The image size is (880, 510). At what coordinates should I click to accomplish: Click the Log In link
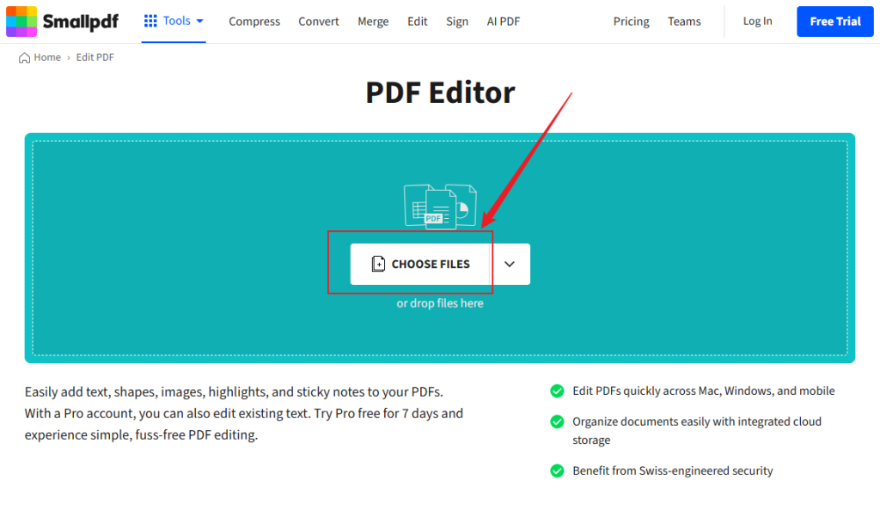point(757,21)
